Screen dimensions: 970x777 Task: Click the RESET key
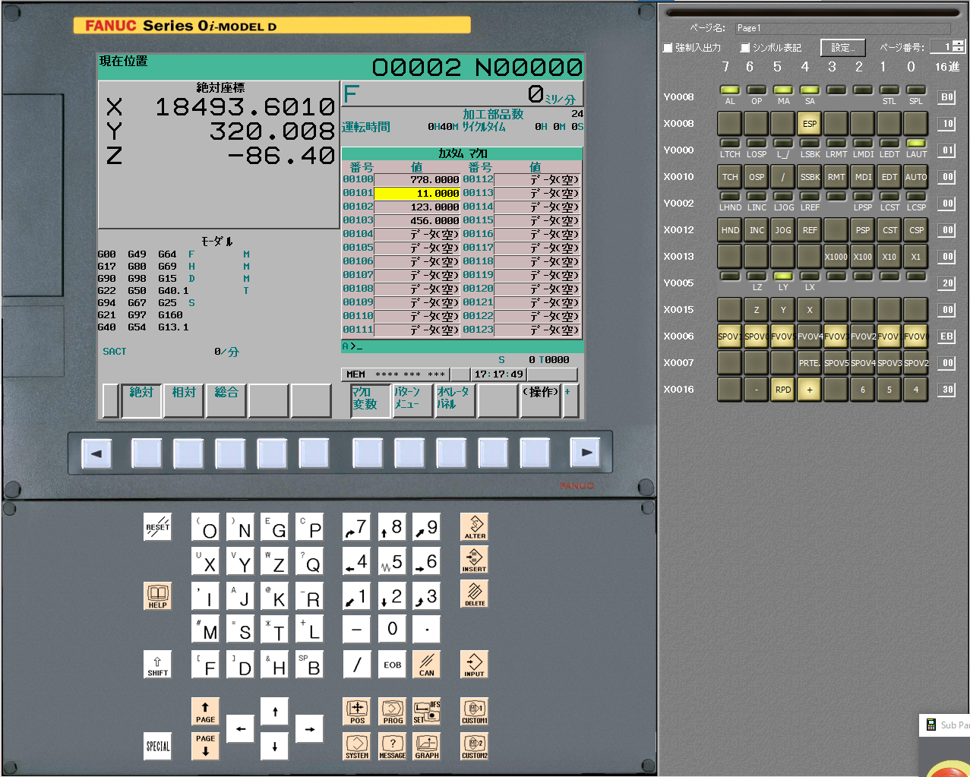[158, 526]
